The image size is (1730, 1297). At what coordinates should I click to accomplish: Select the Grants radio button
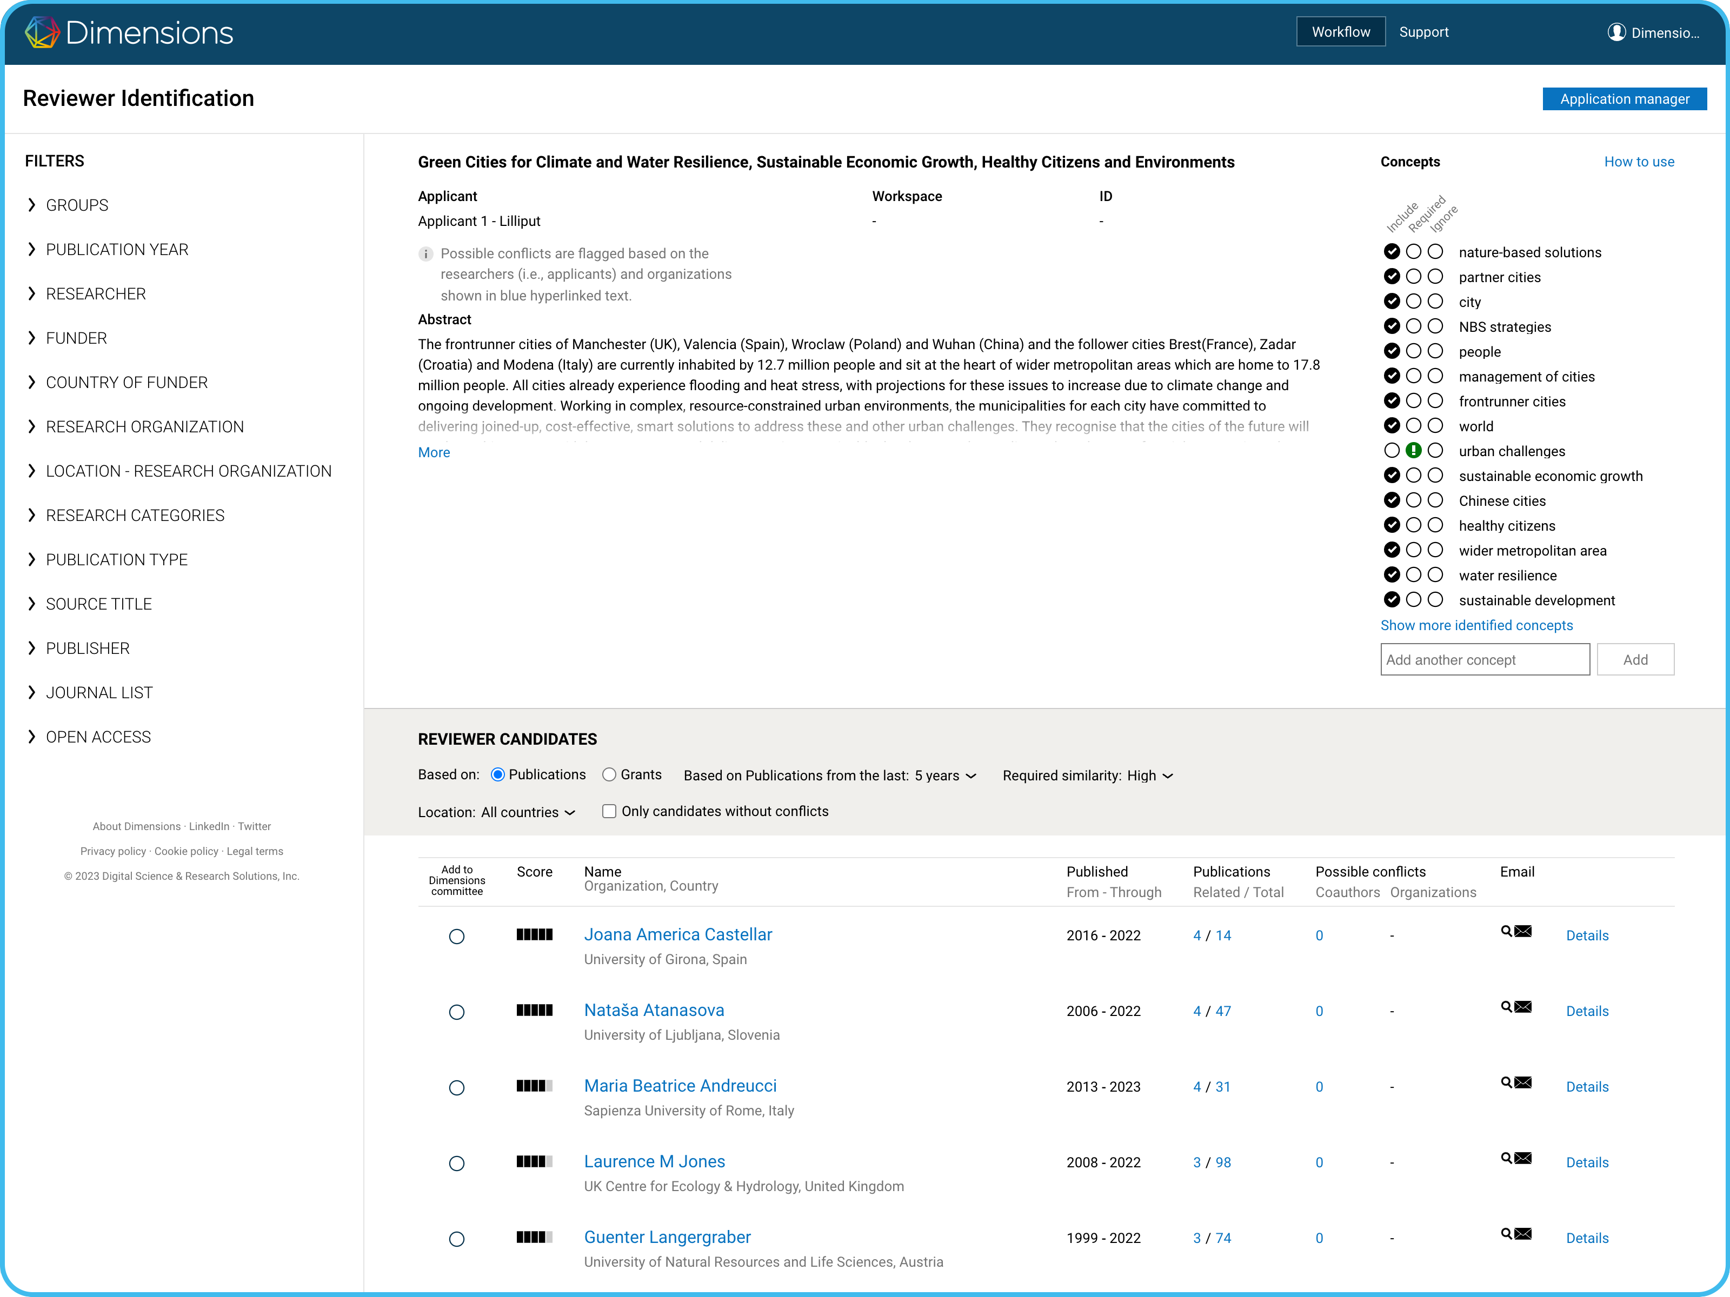click(x=609, y=775)
